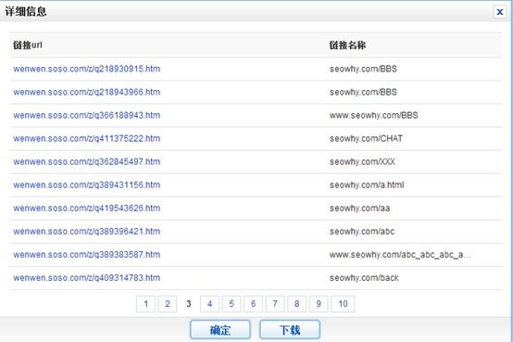Navigate to page 9
This screenshot has height=342, width=513.
tap(319, 304)
